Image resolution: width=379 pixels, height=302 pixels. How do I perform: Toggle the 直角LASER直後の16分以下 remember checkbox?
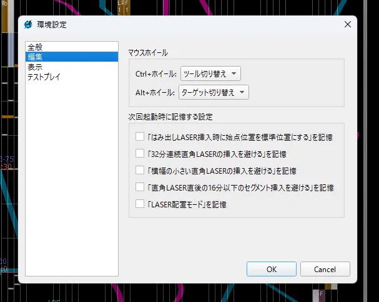(x=140, y=187)
